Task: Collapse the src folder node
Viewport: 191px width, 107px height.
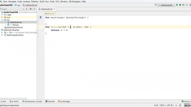Action: tap(2, 20)
